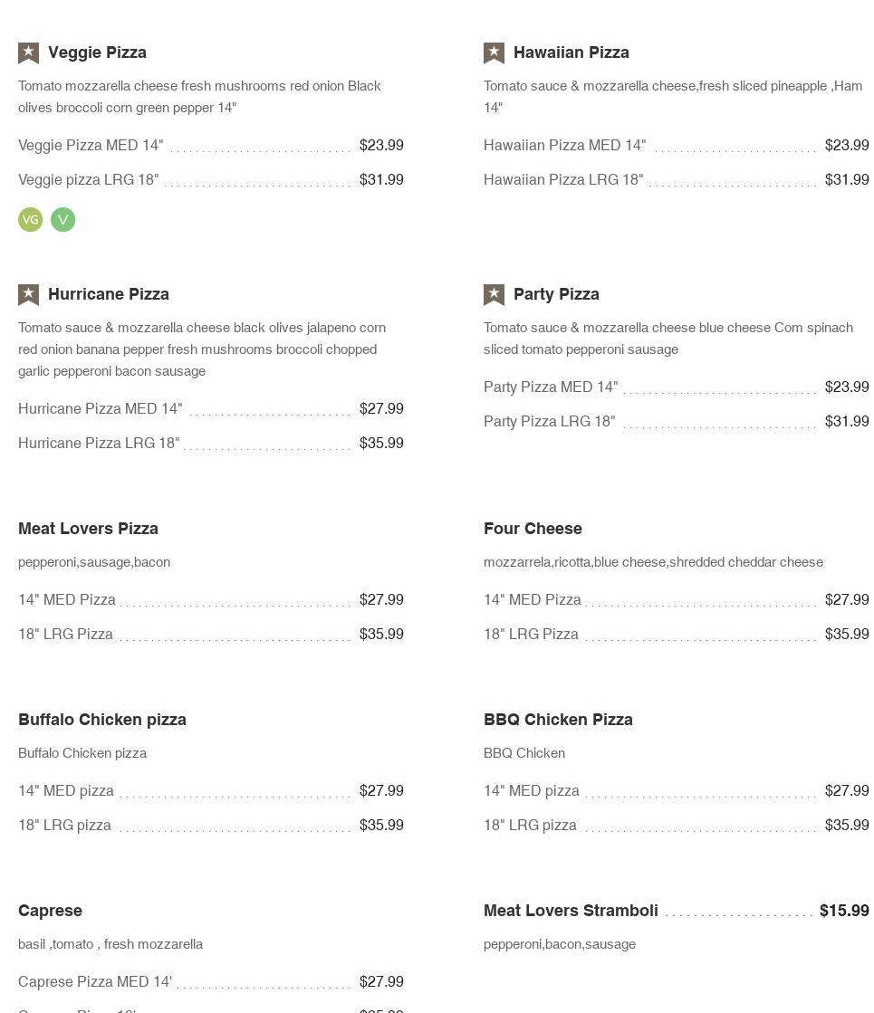Click the green V vegetarian badge
Screen dimensions: 874x1013
coord(62,220)
